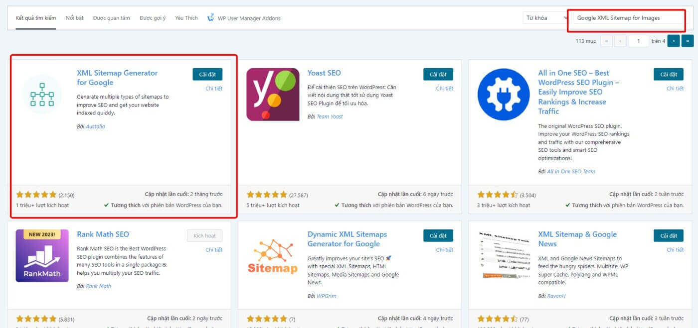Open author link Rank Math
This screenshot has height=328, width=698.
[98, 286]
